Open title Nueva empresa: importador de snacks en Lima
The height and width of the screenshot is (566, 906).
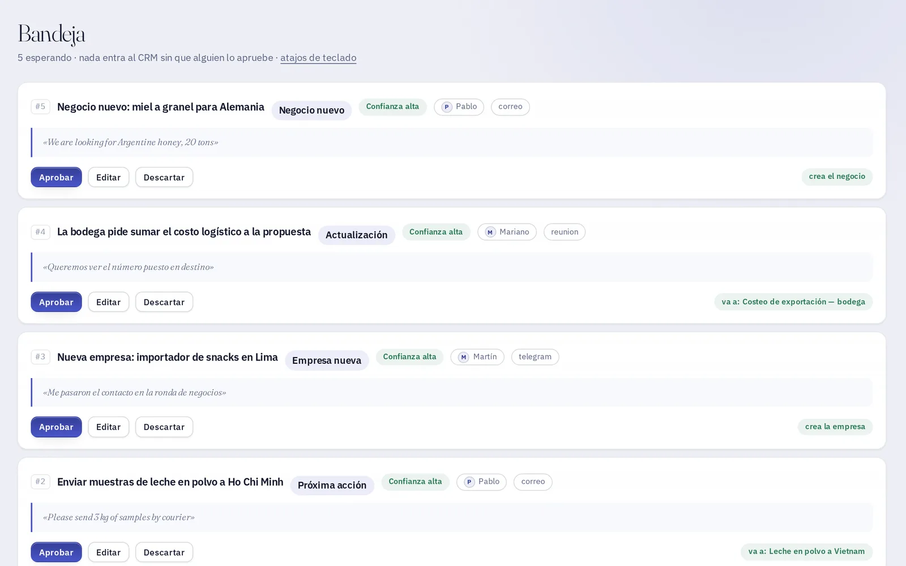(168, 357)
